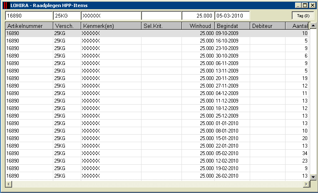Select the row dated 25-12-2009
318x193 pixels.
click(x=157, y=116)
